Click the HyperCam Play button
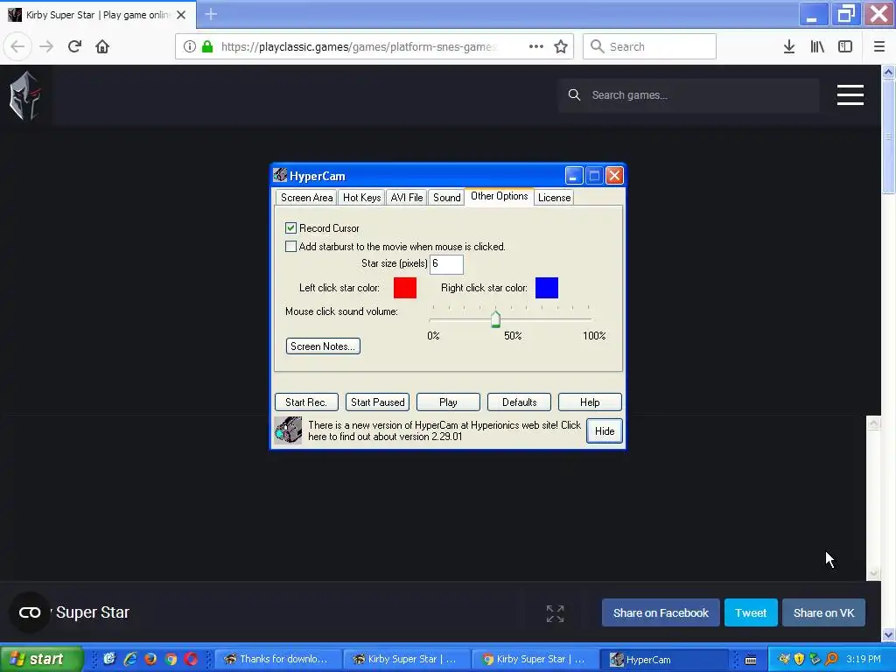The height and width of the screenshot is (672, 896). (448, 402)
